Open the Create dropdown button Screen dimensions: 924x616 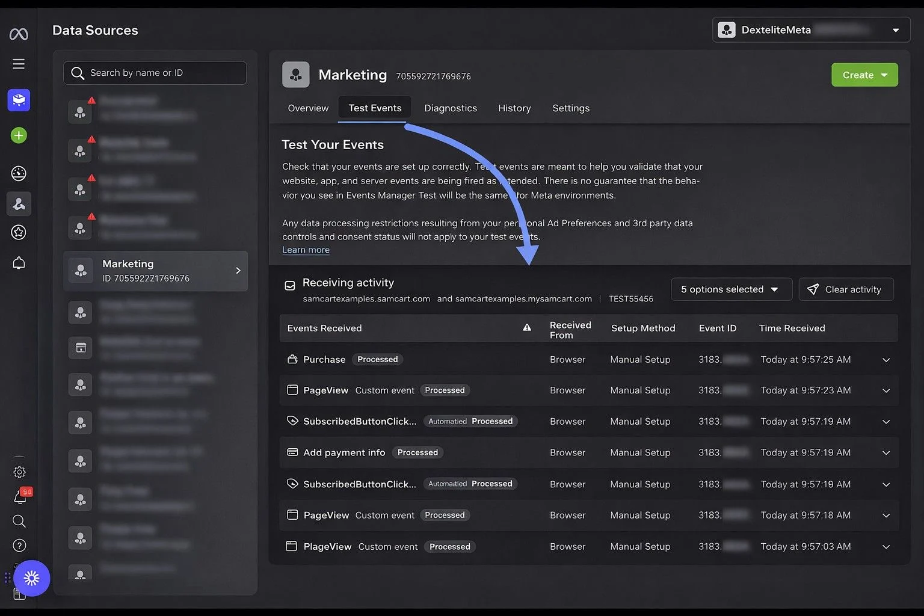click(x=864, y=75)
